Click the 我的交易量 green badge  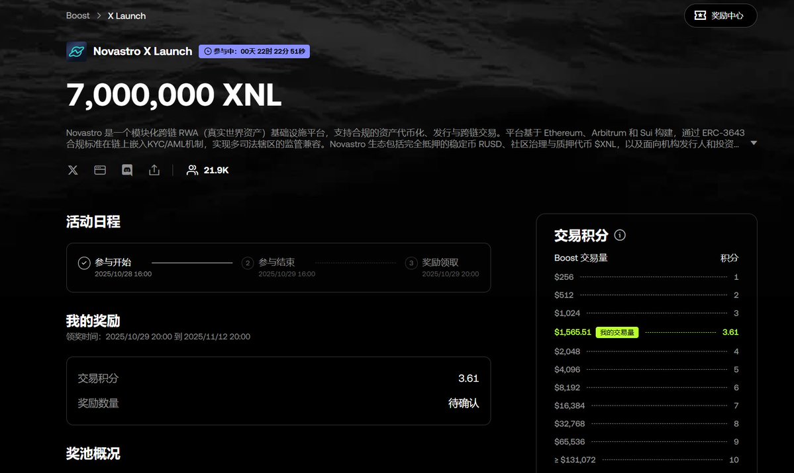click(617, 332)
